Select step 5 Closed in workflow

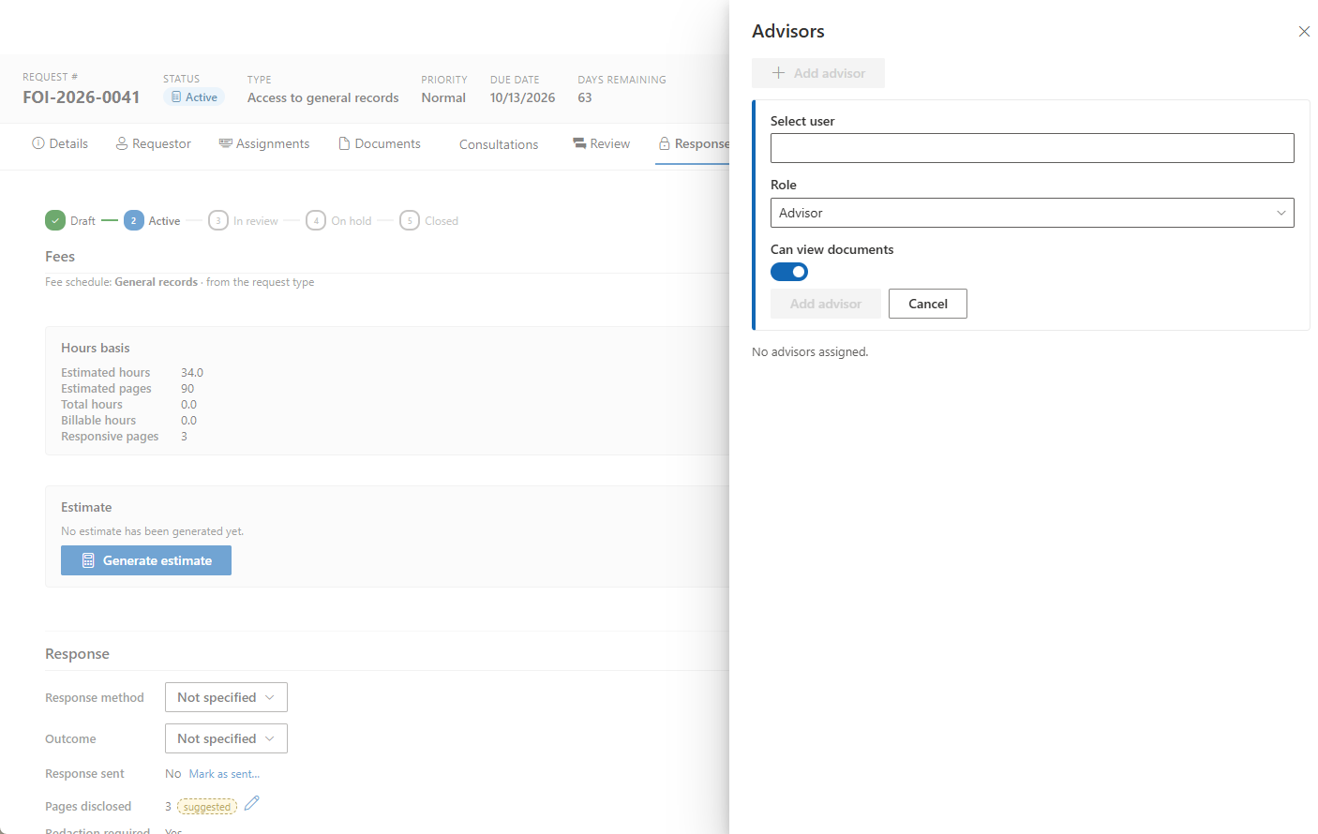click(410, 220)
